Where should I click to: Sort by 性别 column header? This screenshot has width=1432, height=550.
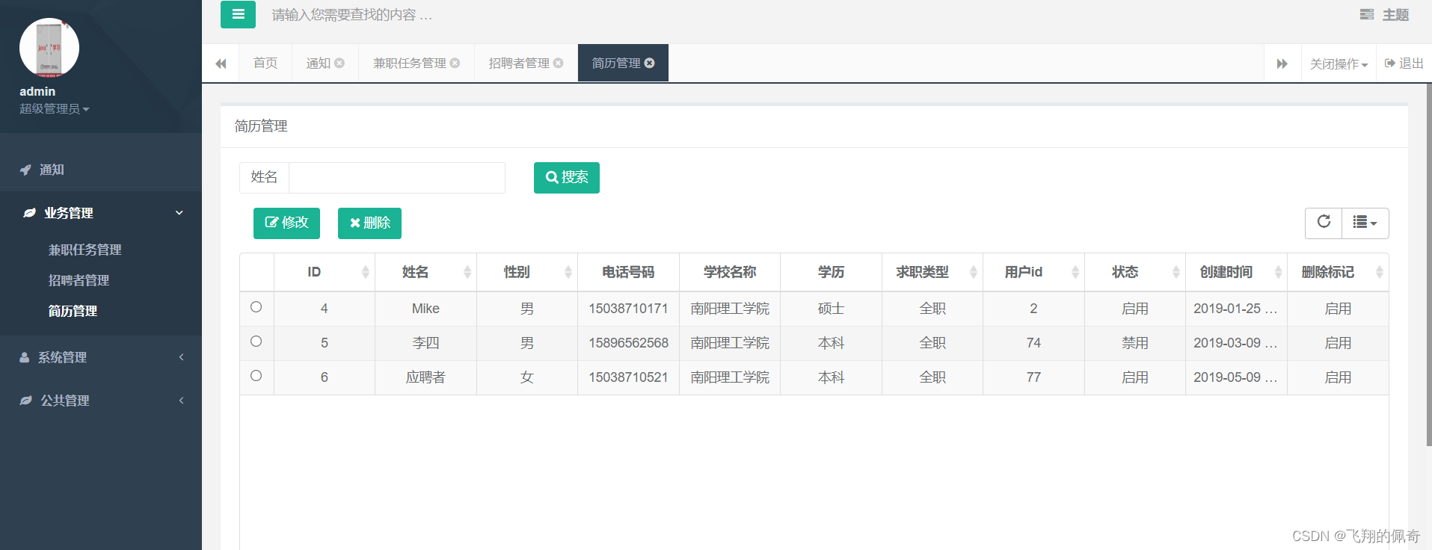click(527, 272)
